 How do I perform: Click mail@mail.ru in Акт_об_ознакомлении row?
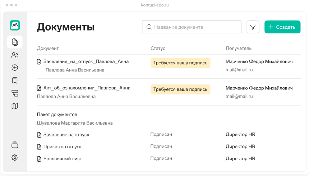(239, 96)
